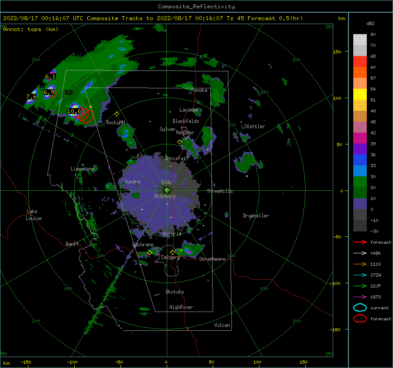This screenshot has height=368, width=393.
Task: Click the Lacombe town label
Action: point(189,110)
